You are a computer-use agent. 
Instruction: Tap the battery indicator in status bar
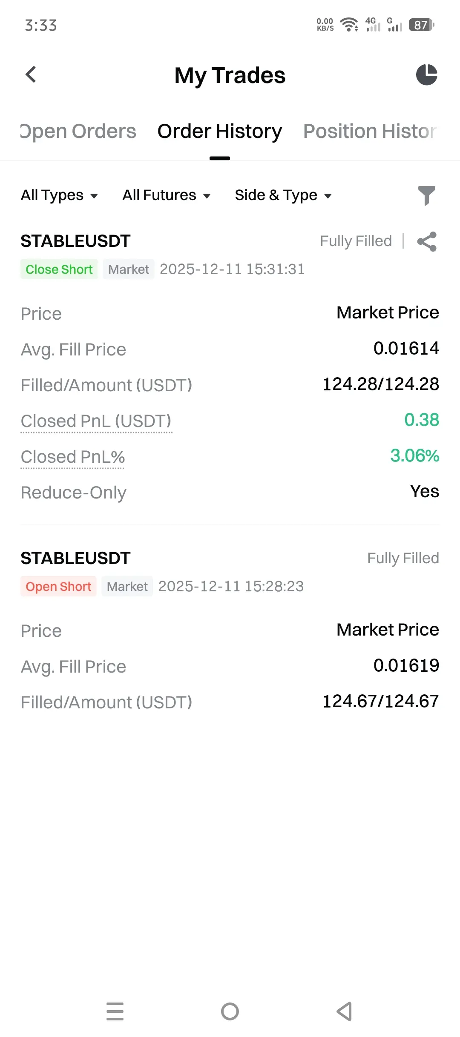pos(421,25)
